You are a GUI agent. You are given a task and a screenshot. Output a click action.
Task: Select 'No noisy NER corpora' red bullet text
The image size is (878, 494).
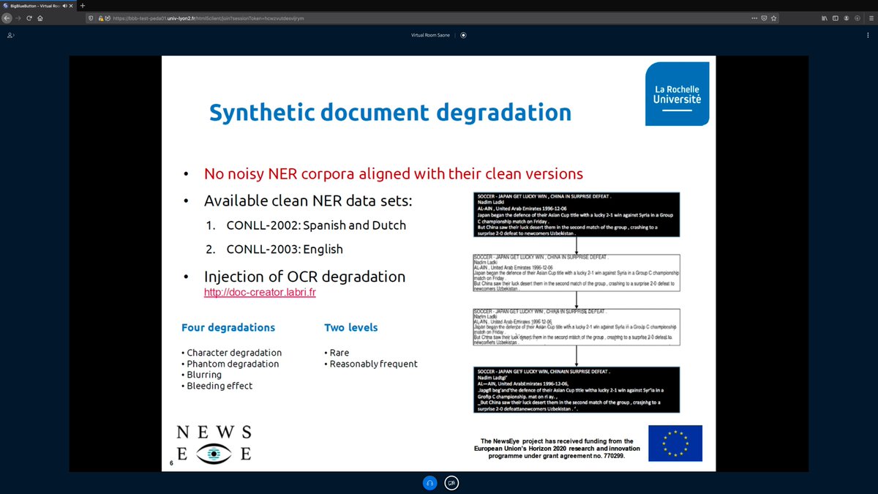(394, 174)
